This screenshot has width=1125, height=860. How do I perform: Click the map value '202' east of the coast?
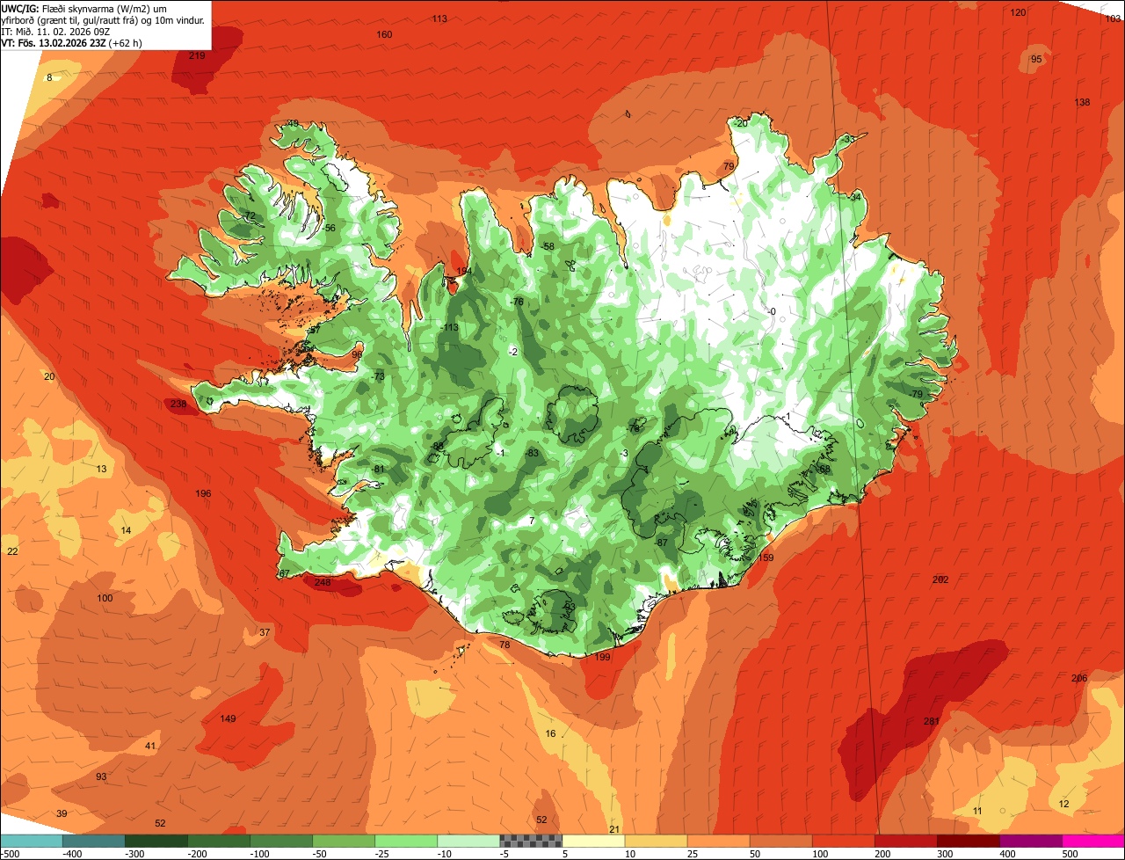click(940, 579)
